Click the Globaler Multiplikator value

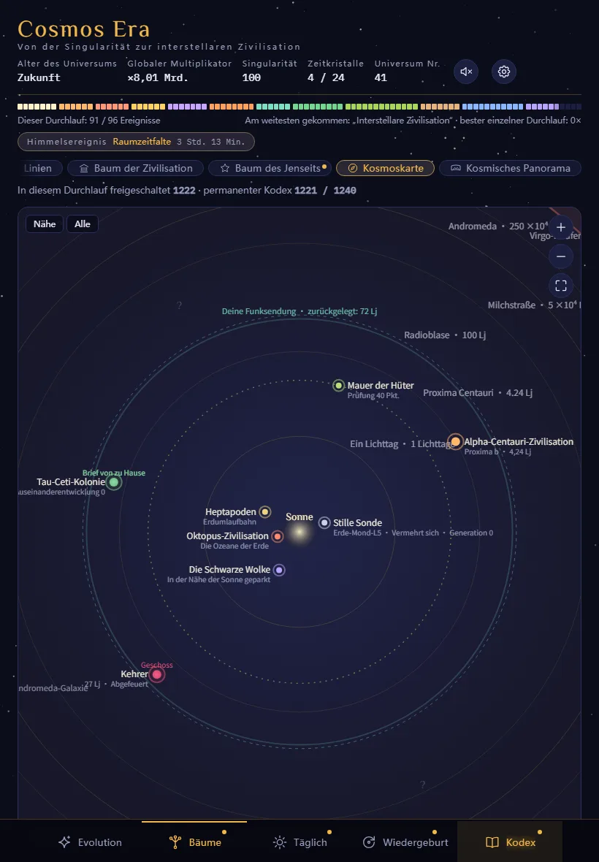coord(158,77)
